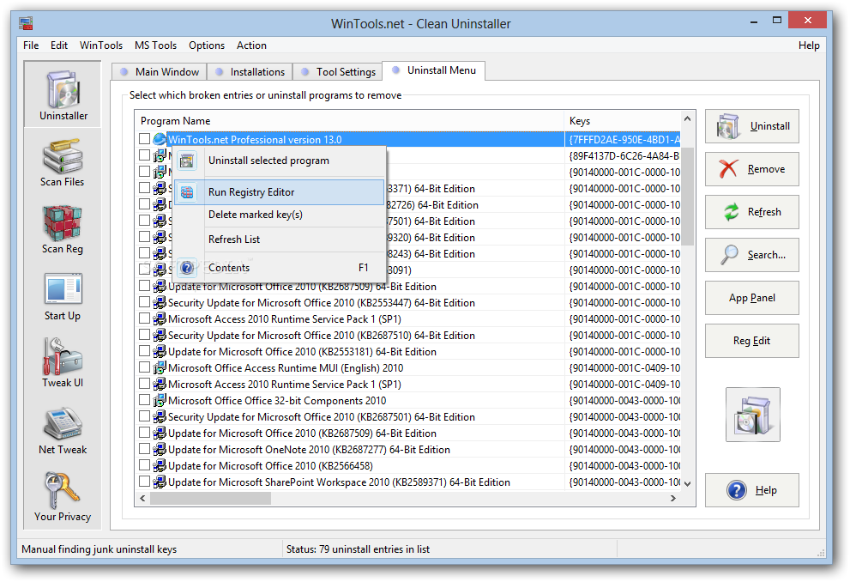This screenshot has width=850, height=582.
Task: Click the Program Name column header
Action: pos(350,121)
